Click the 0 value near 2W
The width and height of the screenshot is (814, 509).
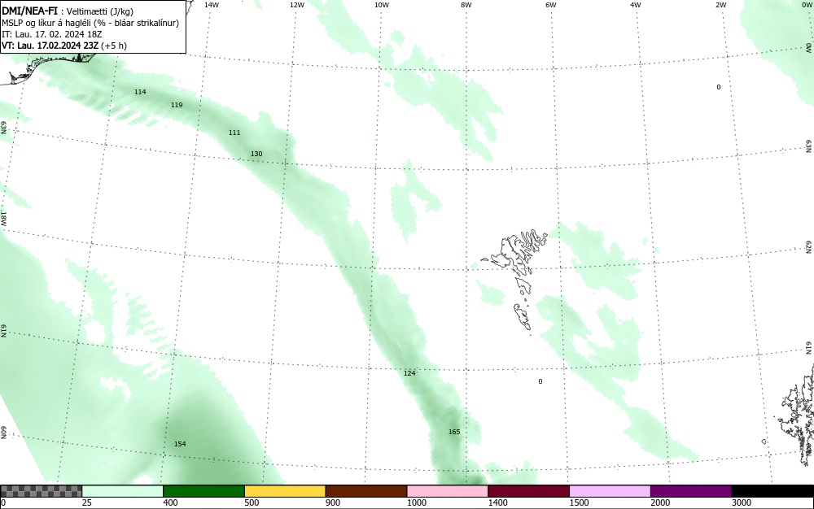click(719, 87)
